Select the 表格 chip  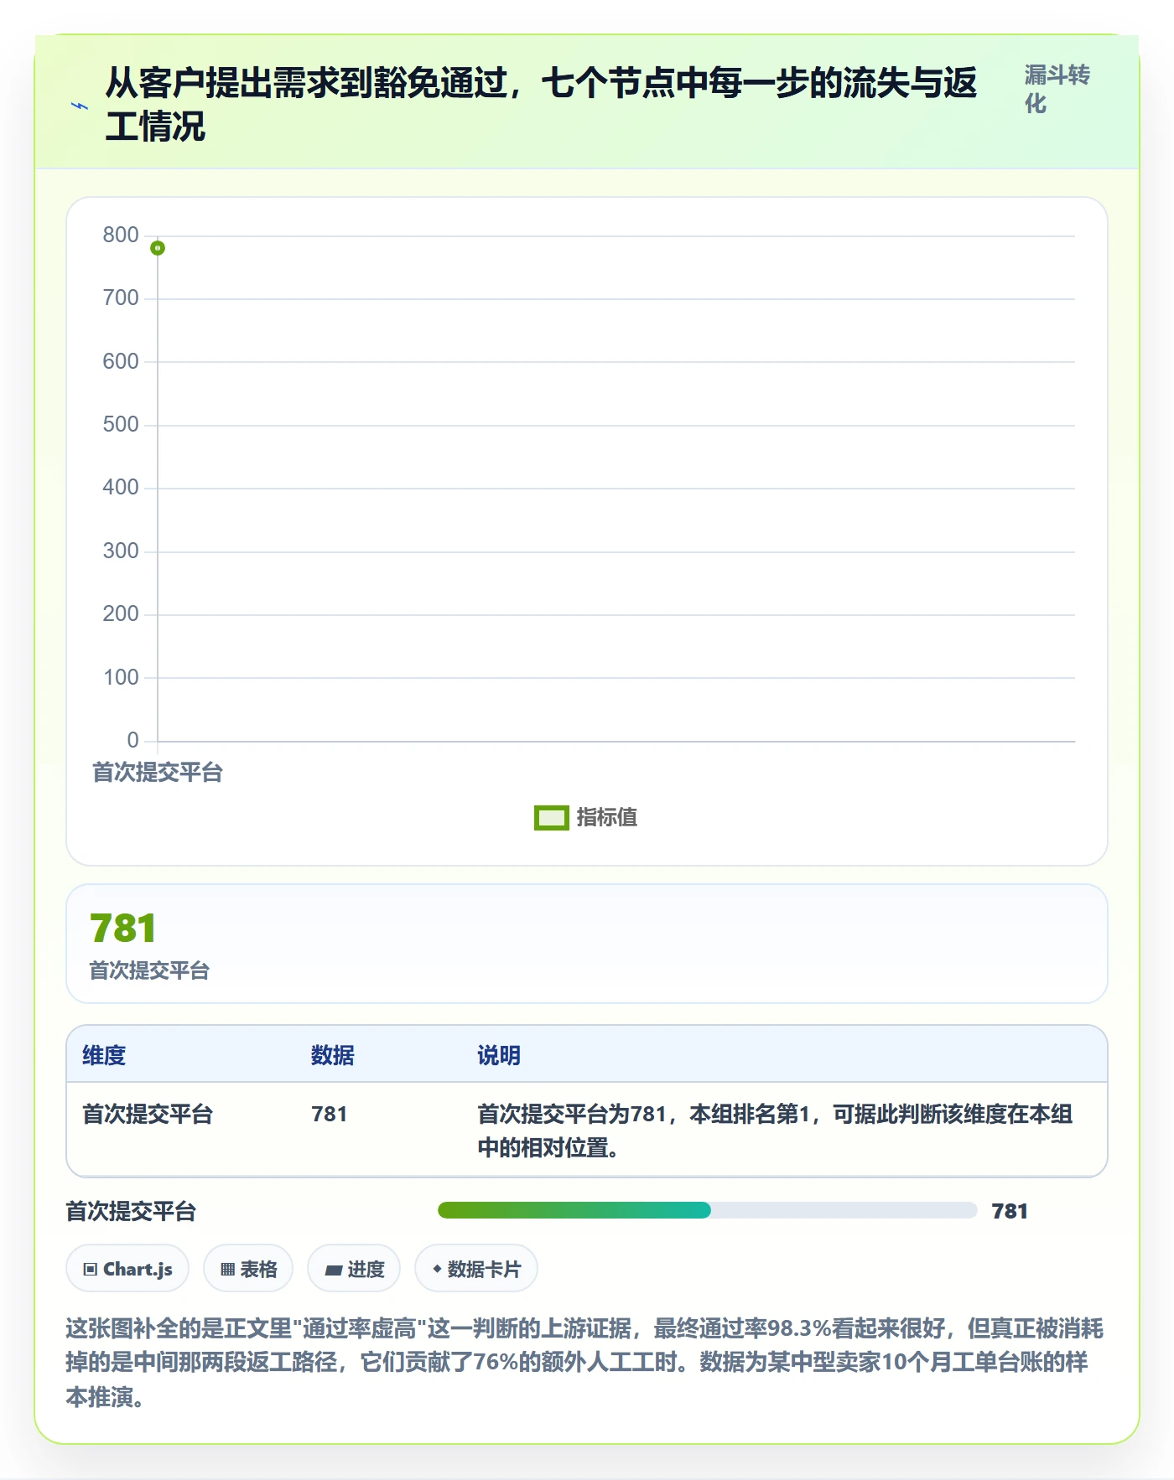(248, 1269)
